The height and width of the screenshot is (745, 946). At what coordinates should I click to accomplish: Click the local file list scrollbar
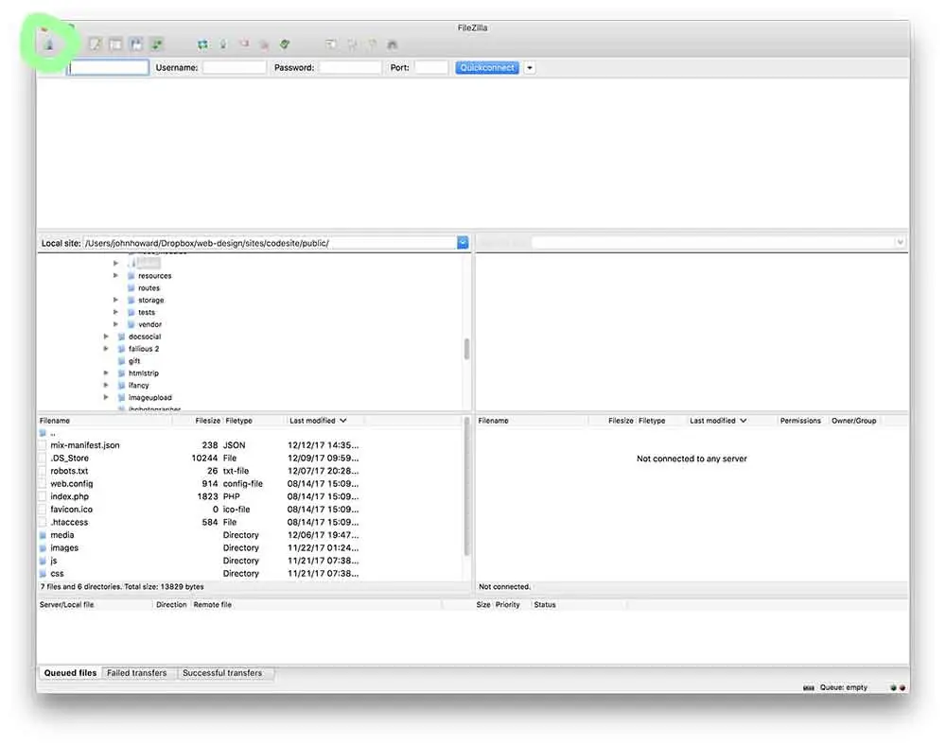coord(466,486)
